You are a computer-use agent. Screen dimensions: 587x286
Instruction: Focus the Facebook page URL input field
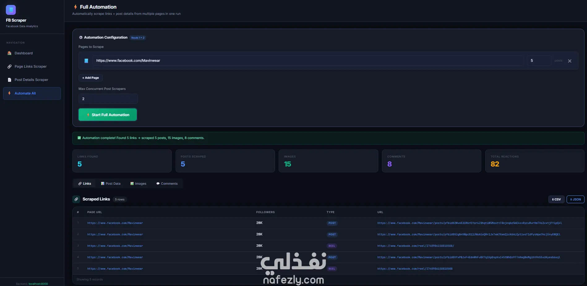click(308, 61)
